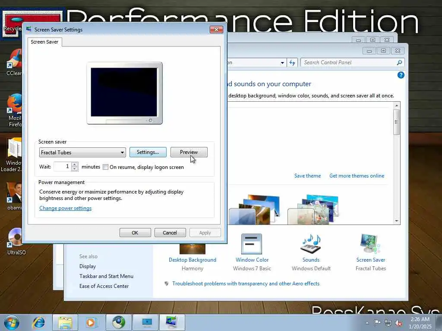The width and height of the screenshot is (442, 331).
Task: Click the themes list scrollbar thumb
Action: [x=396, y=122]
